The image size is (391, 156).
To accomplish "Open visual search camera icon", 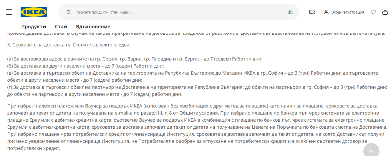I will point(290,12).
